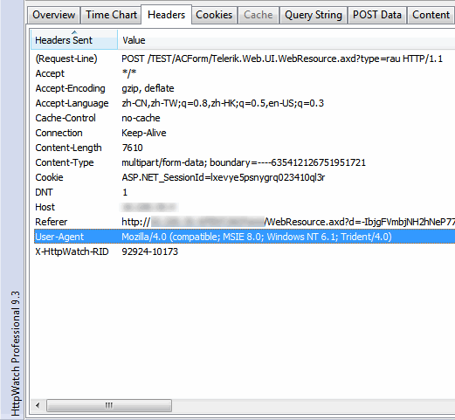Select the (Request-Line) row

click(245, 59)
